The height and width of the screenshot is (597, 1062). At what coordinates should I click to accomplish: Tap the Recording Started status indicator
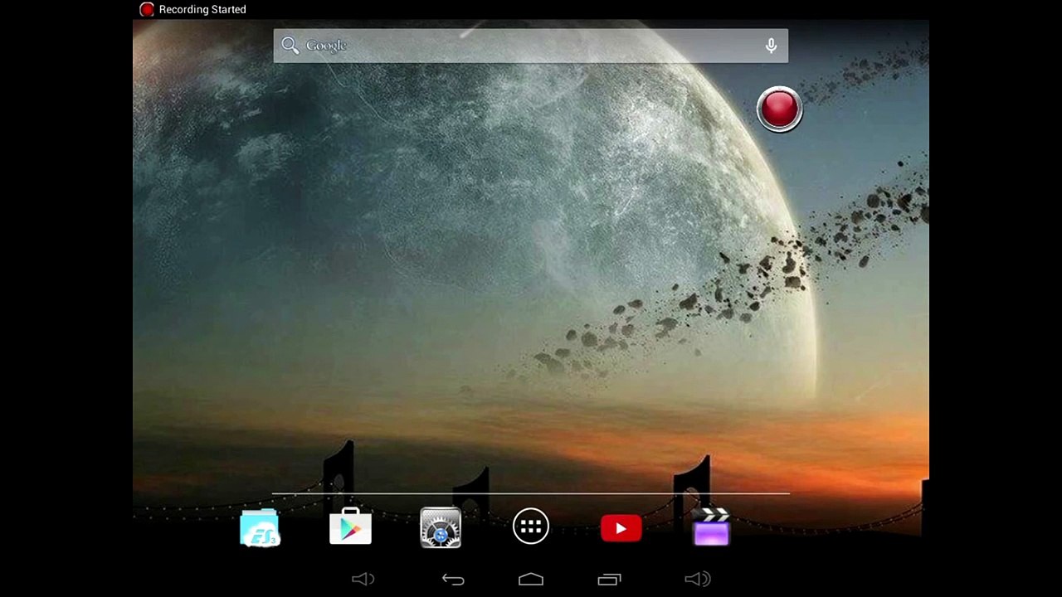193,9
